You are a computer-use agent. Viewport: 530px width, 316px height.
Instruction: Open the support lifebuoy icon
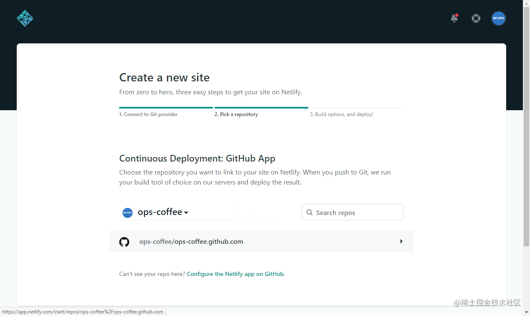tap(476, 18)
